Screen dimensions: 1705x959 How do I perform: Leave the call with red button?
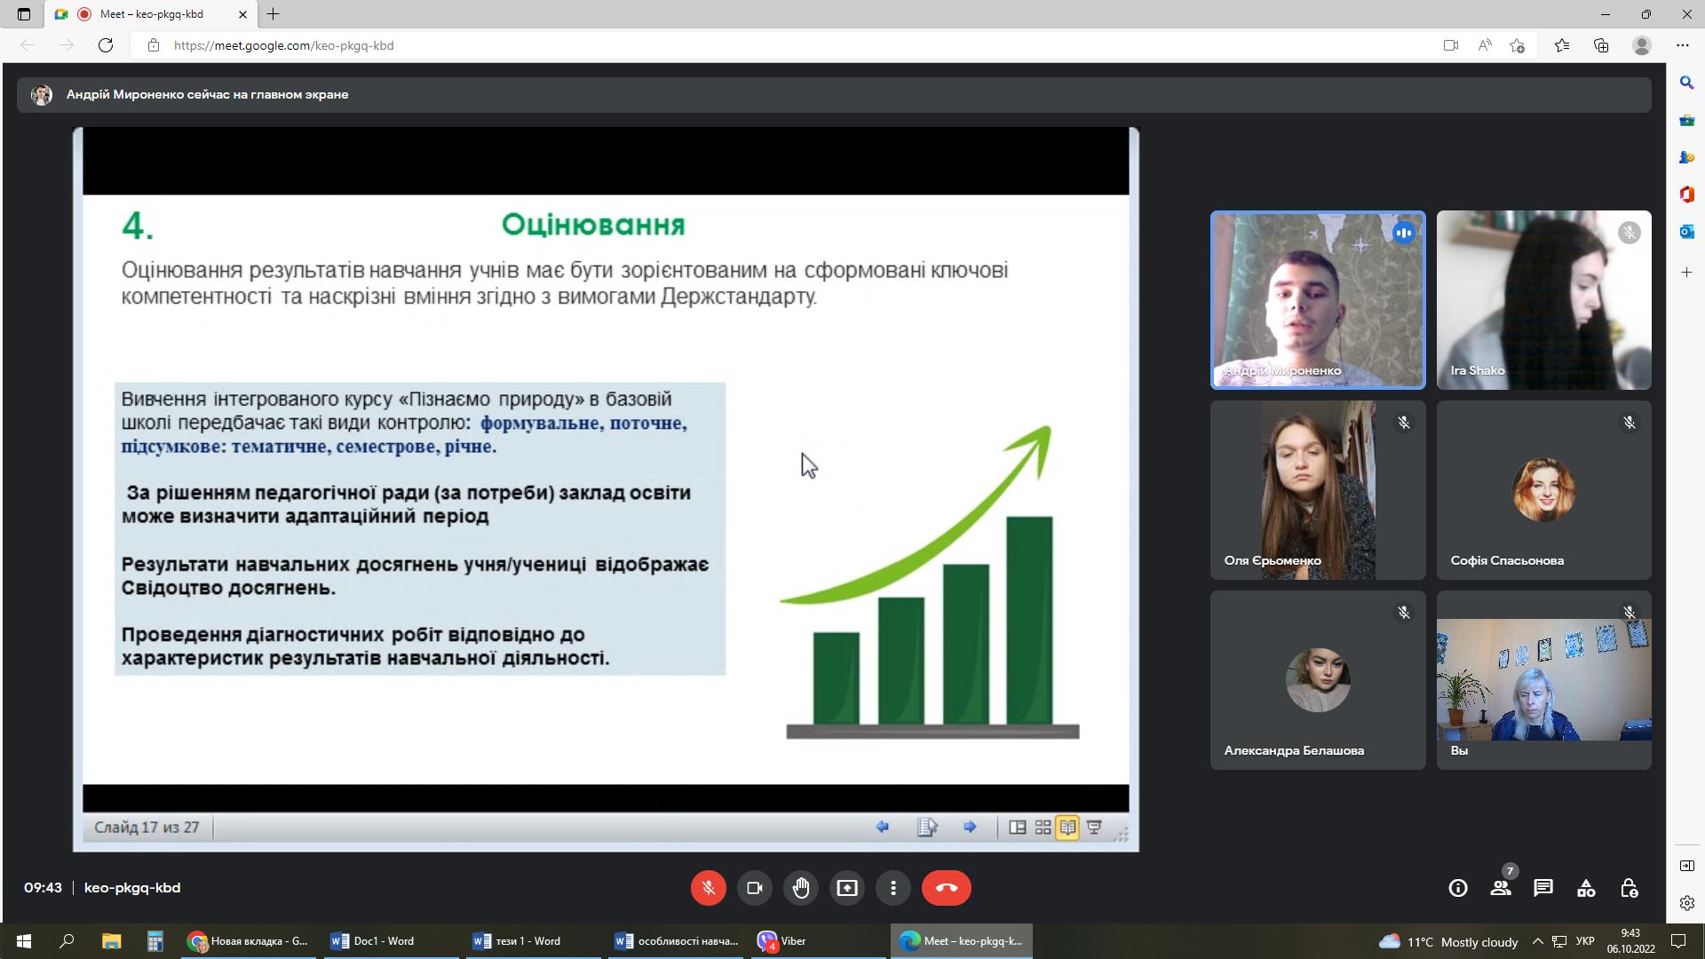[946, 888]
